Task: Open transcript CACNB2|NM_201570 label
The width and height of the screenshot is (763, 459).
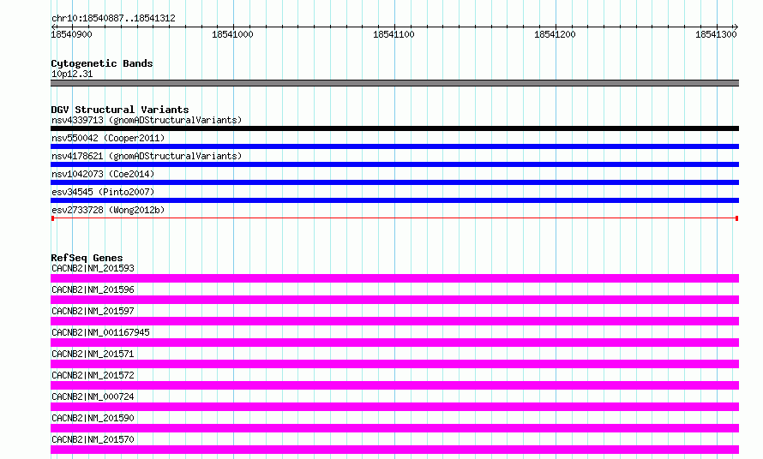Action: click(x=93, y=439)
